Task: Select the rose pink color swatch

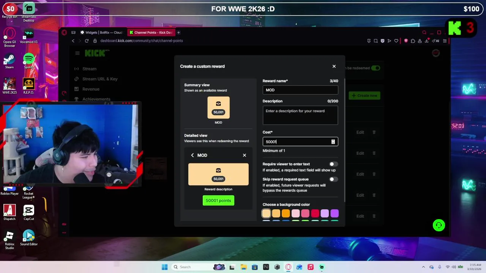Action: (x=305, y=213)
